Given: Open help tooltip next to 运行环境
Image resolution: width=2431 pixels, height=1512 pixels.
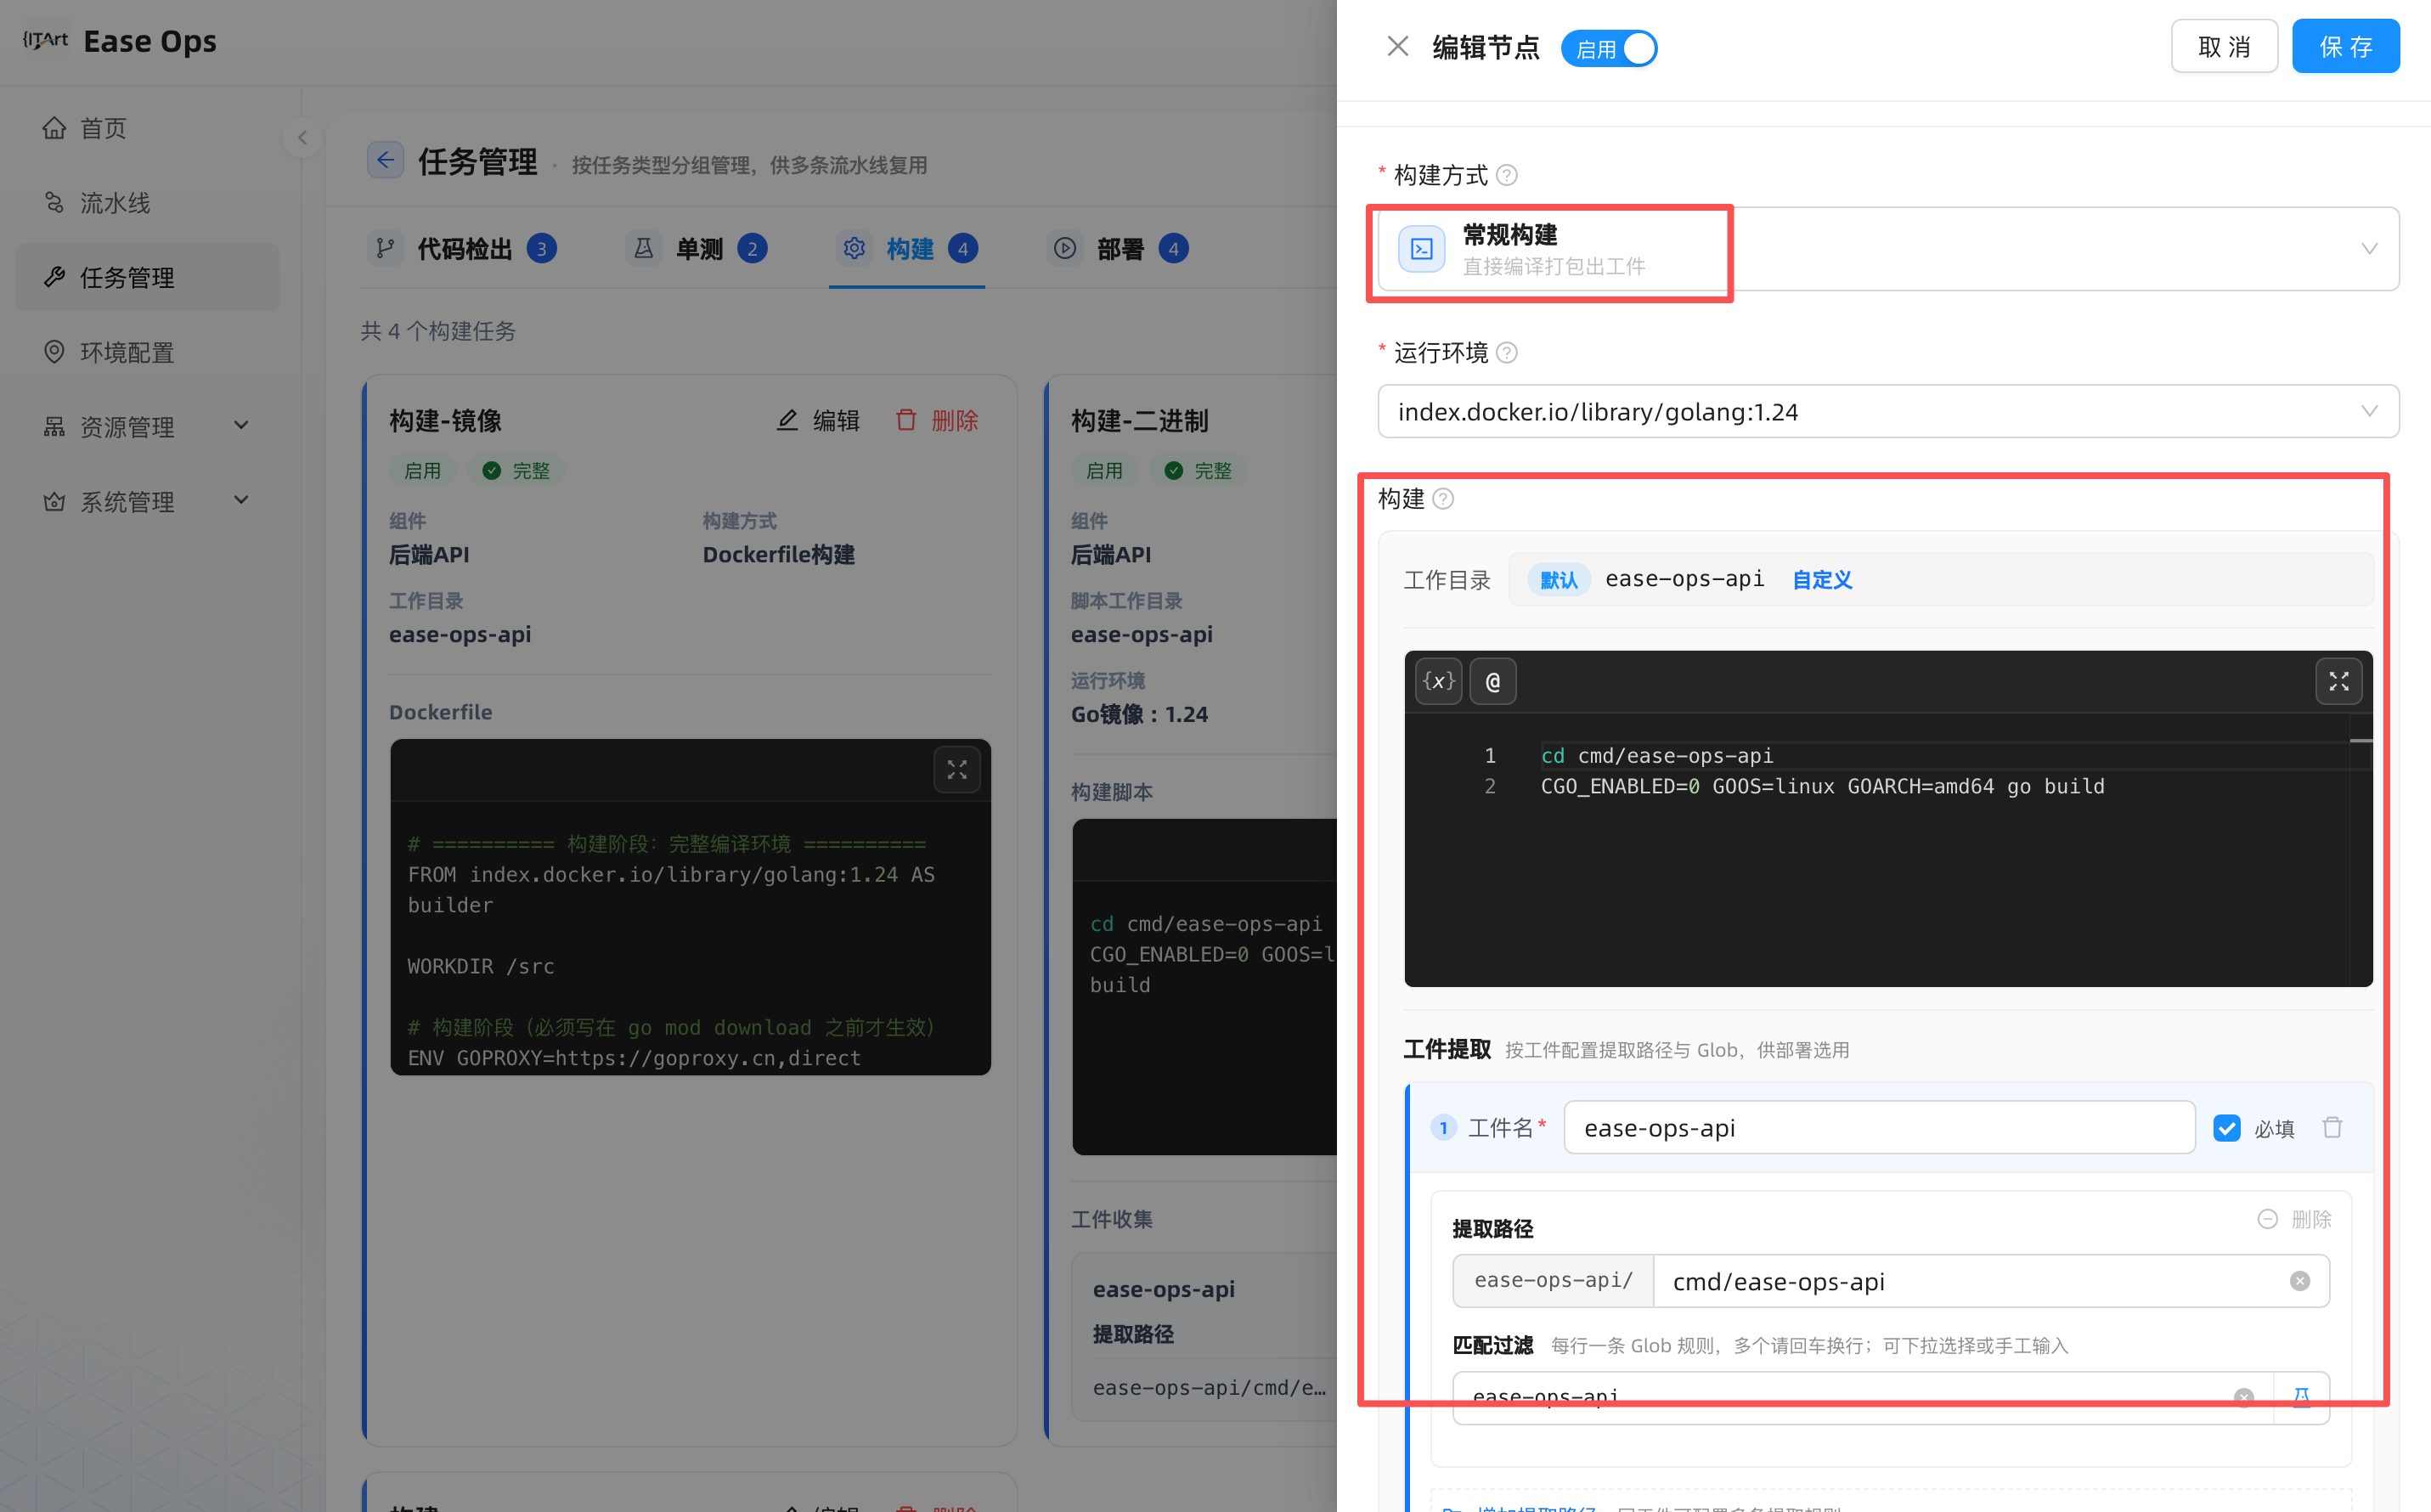Looking at the screenshot, I should [x=1506, y=352].
